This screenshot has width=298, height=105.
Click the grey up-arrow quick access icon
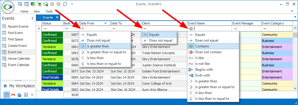point(52,4)
